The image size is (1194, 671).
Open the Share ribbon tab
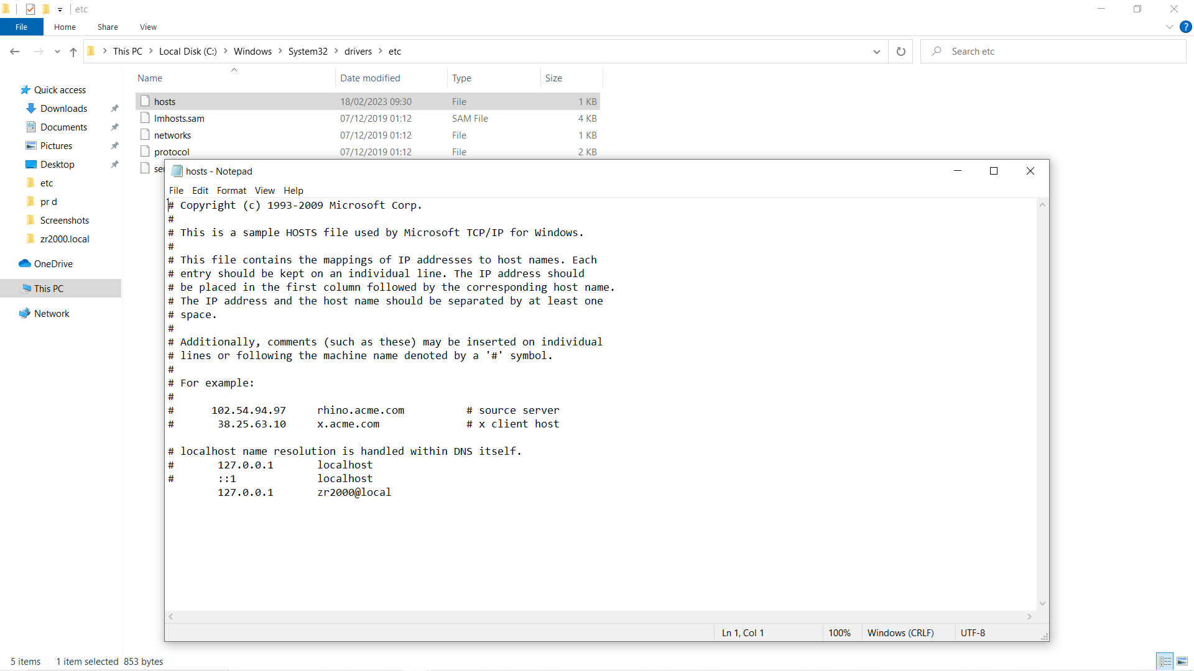click(108, 27)
